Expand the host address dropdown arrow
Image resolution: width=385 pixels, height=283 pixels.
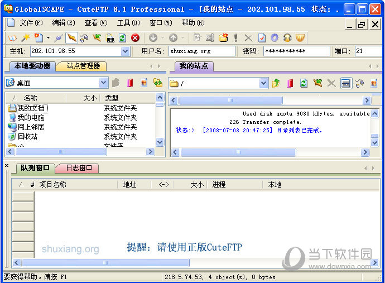[125, 51]
